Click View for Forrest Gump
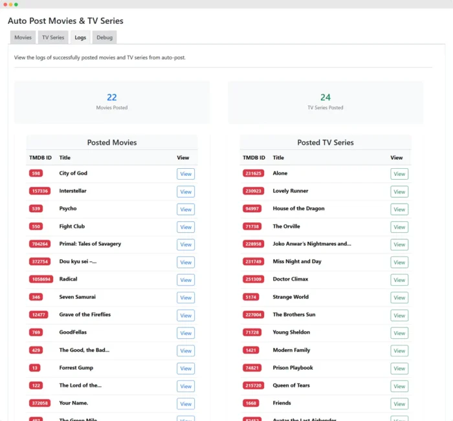This screenshot has width=453, height=421. 186,369
